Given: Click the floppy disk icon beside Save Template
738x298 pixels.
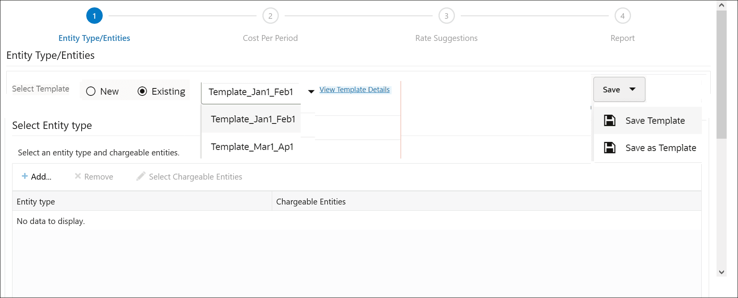Looking at the screenshot, I should coord(610,120).
